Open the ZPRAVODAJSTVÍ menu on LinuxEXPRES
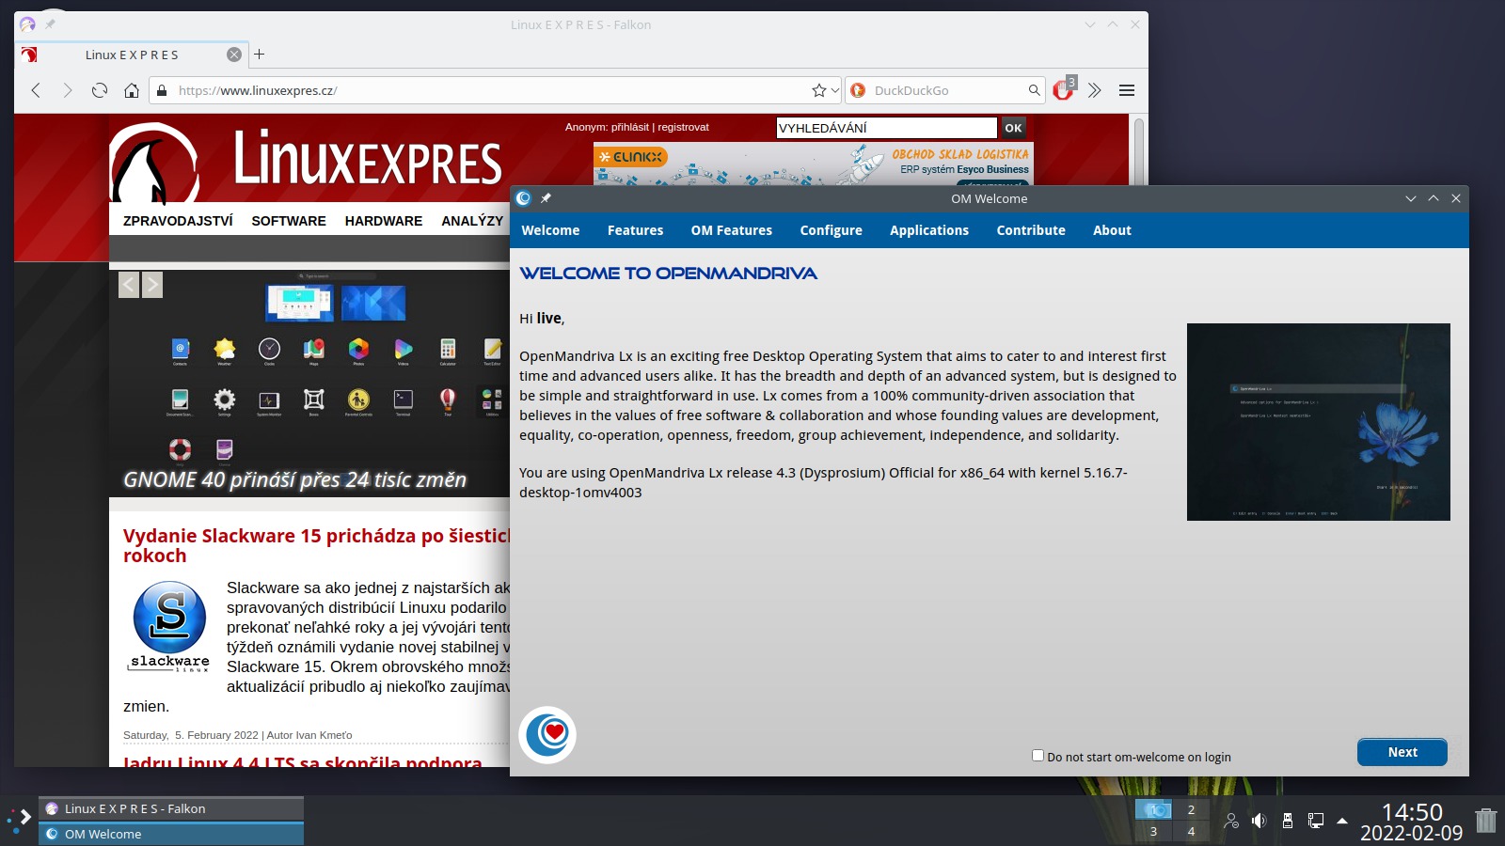Viewport: 1505px width, 846px height. [178, 221]
